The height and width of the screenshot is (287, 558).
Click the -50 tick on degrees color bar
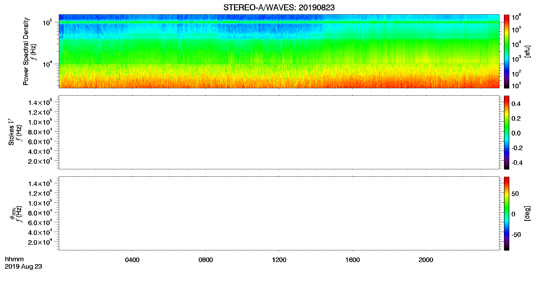(516, 235)
